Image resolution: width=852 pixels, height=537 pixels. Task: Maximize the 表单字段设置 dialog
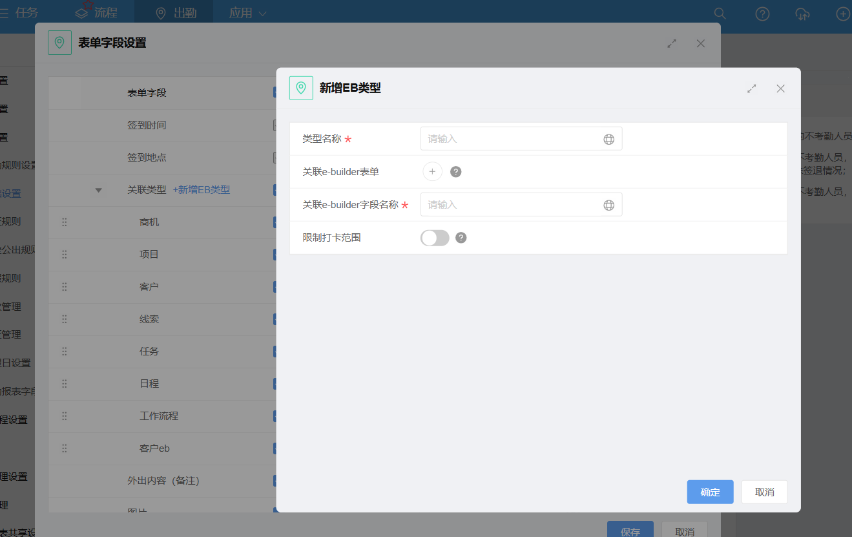(672, 43)
